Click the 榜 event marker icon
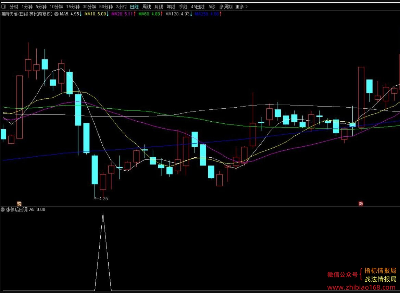400x293 pixels. pos(19,204)
